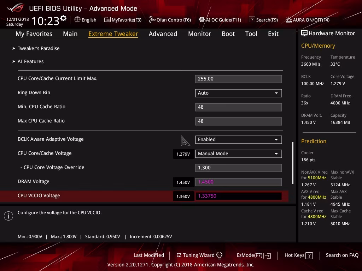362x271 pixels.
Task: Click CPU Core/Cache Current Limit Max field
Action: (x=239, y=79)
